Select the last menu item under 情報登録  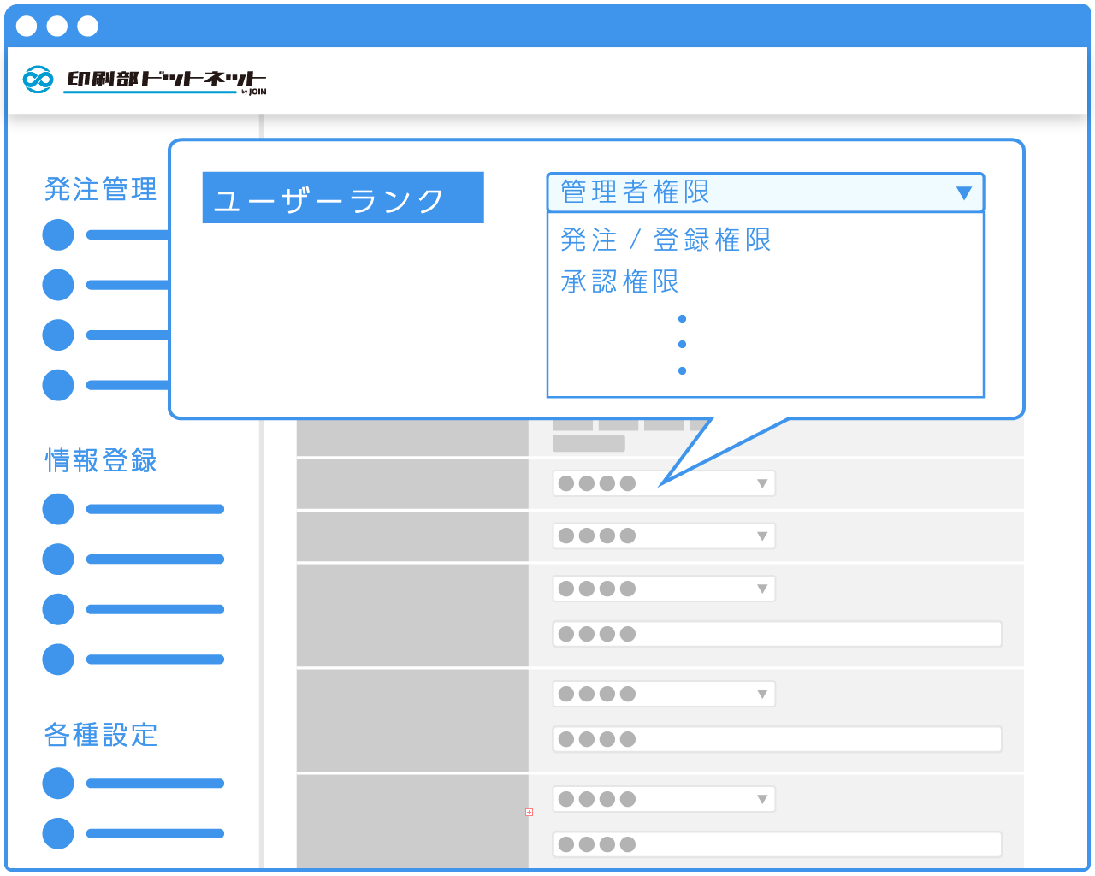[133, 660]
